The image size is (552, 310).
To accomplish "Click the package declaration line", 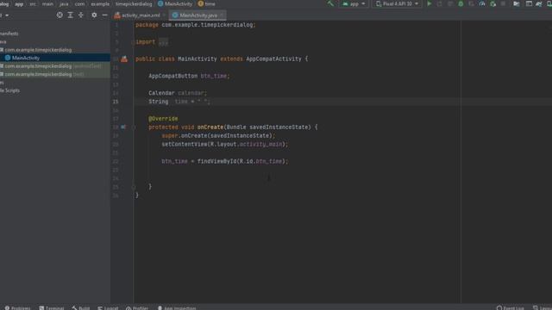I will tap(196, 25).
